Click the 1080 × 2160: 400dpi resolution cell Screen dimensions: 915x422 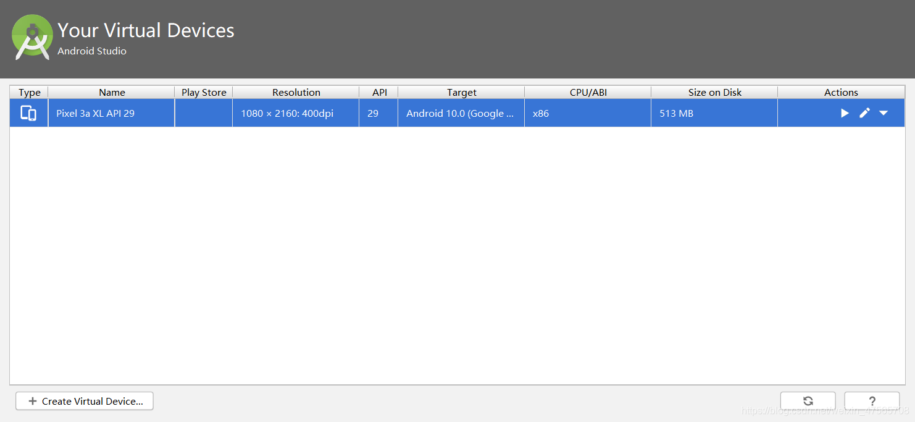[x=296, y=113]
